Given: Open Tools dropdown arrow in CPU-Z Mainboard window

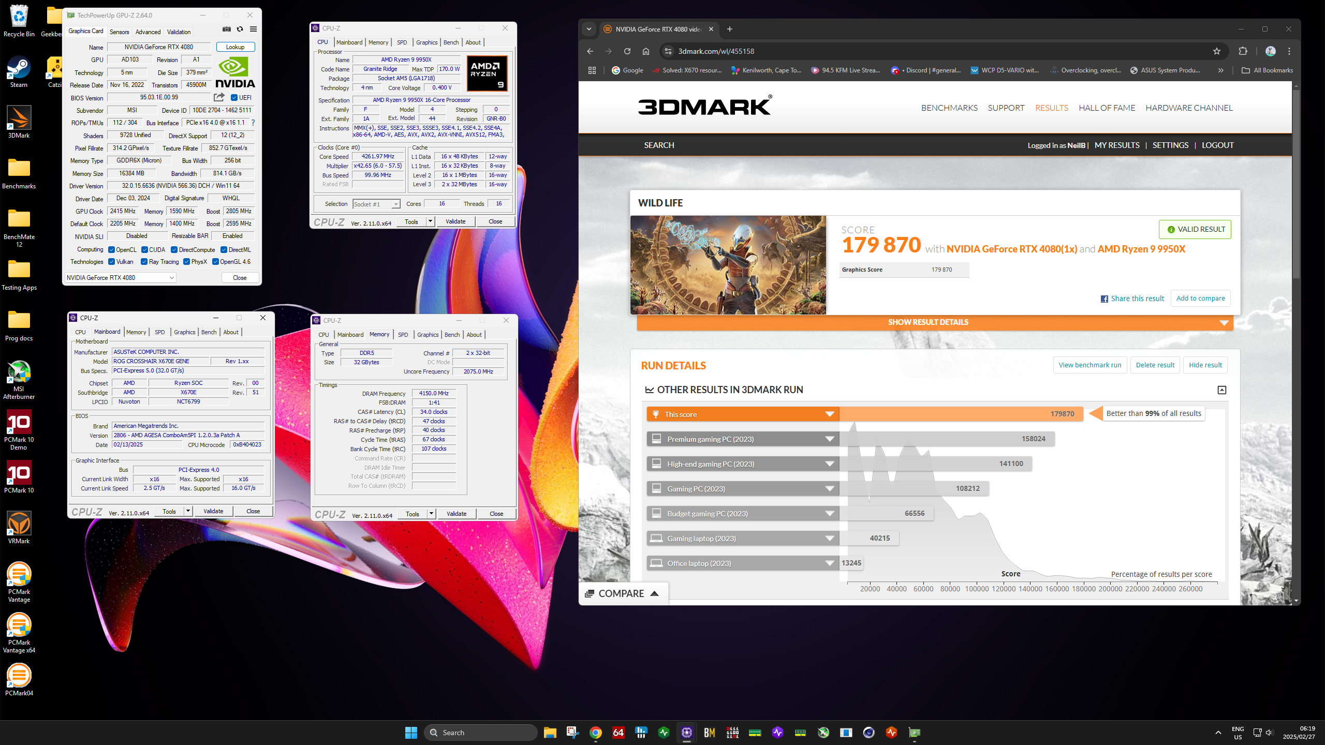Looking at the screenshot, I should point(188,511).
